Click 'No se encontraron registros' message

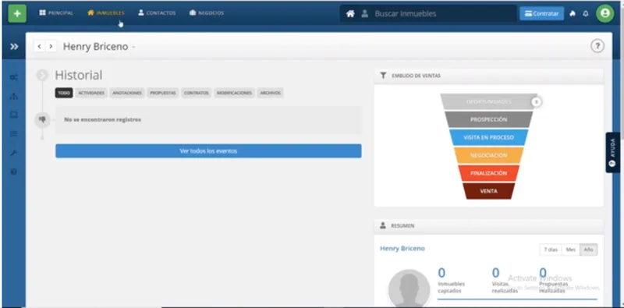103,119
